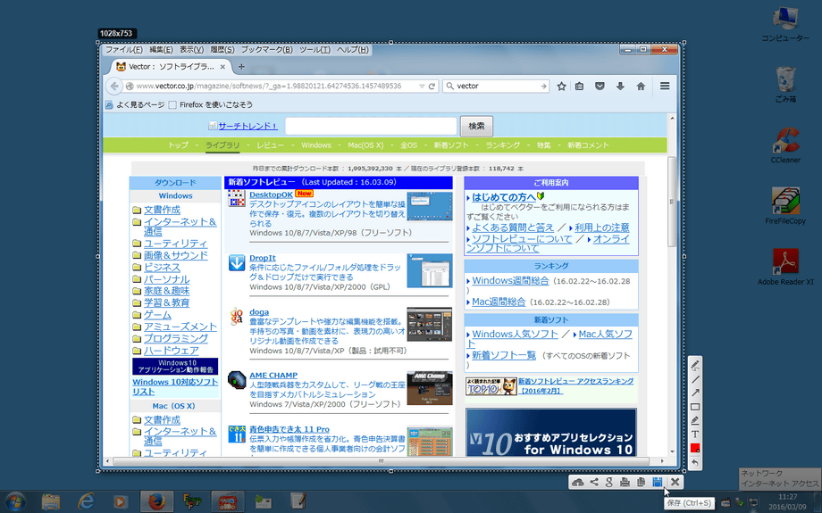Open Windows ユーティリティ category folder

(x=176, y=244)
